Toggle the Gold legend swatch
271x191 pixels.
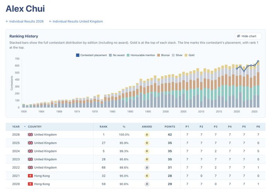(186, 55)
